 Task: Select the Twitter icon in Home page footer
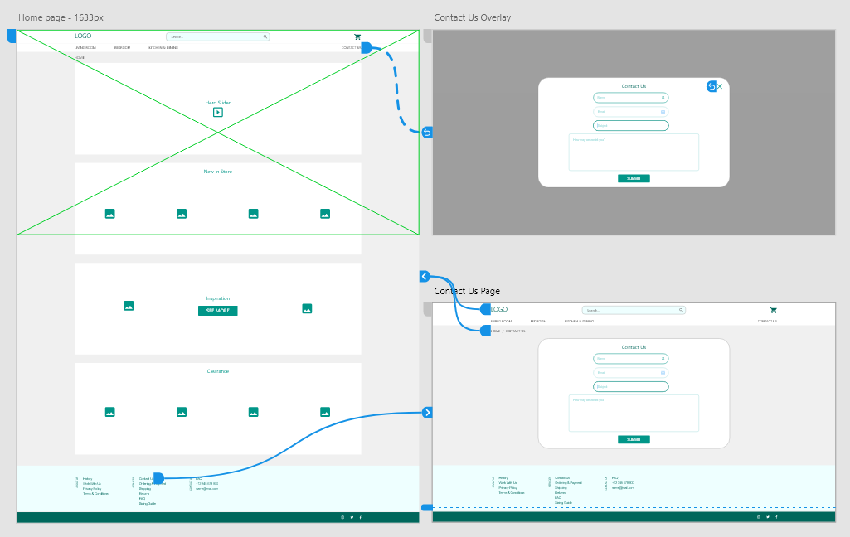click(352, 517)
